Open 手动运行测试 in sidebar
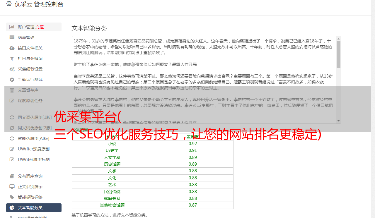Screen dimensions: 375x218 34,80
